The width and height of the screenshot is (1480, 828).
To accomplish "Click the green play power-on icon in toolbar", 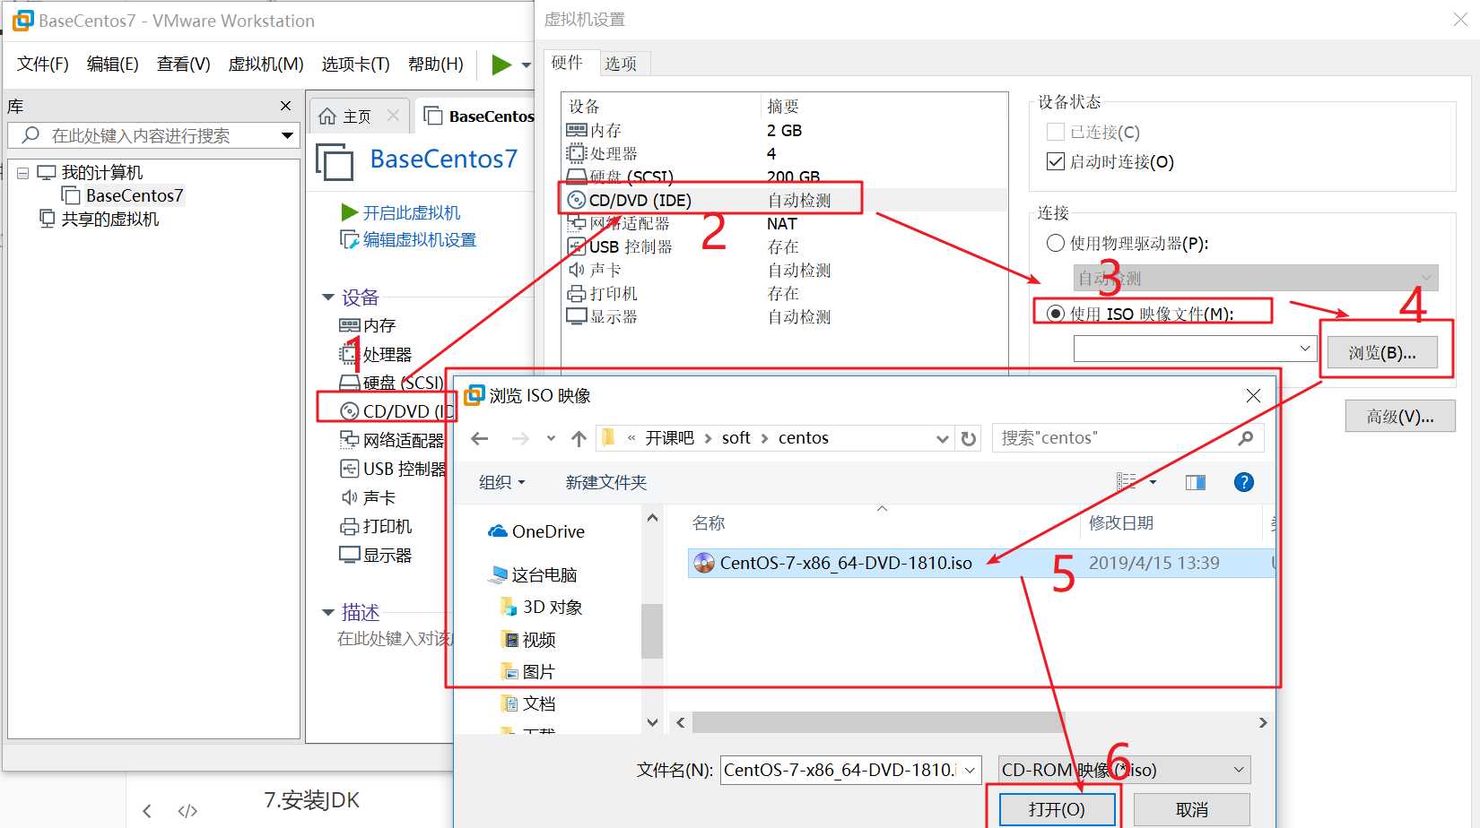I will (501, 65).
